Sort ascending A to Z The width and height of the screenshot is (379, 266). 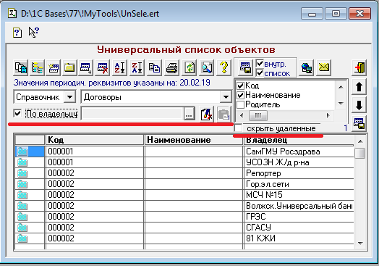[119, 67]
